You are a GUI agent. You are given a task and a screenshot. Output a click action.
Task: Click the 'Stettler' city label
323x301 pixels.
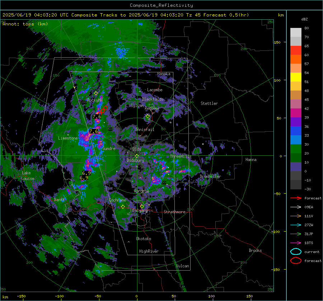pyautogui.click(x=209, y=103)
